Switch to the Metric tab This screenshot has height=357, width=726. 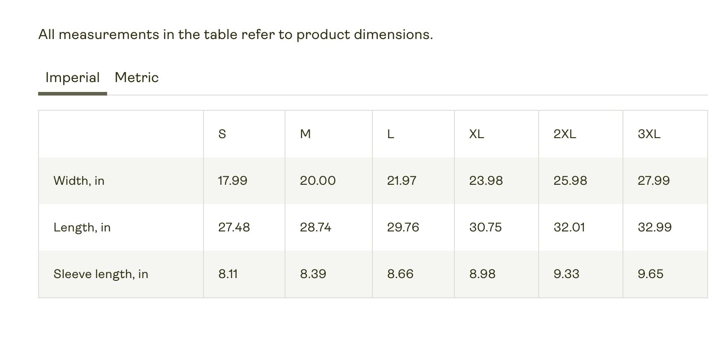pyautogui.click(x=137, y=78)
